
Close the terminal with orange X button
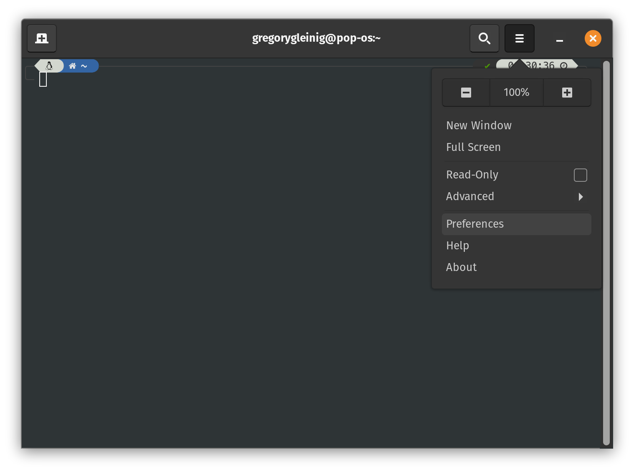pos(593,38)
